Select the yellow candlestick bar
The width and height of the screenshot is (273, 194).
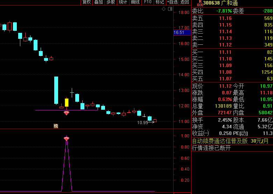coord(67,102)
